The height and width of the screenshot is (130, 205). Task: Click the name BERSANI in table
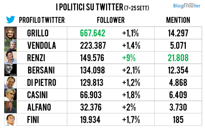(x=41, y=70)
